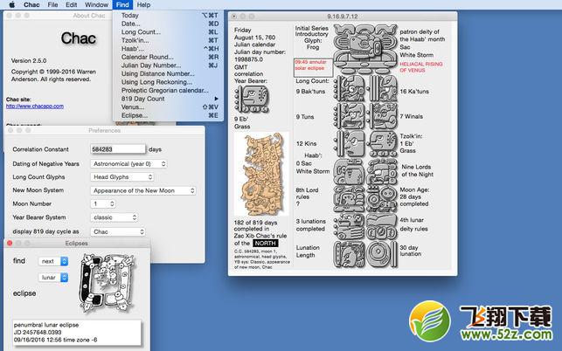The height and width of the screenshot is (351, 562).
Task: Click Version 2.5.0 in About Chac
Action: (x=29, y=60)
